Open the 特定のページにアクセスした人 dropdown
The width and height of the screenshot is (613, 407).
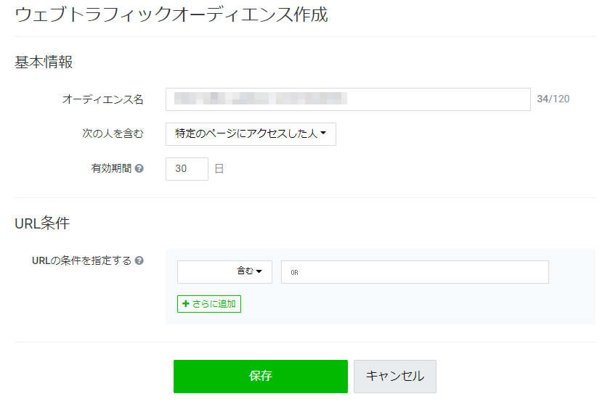pyautogui.click(x=251, y=134)
